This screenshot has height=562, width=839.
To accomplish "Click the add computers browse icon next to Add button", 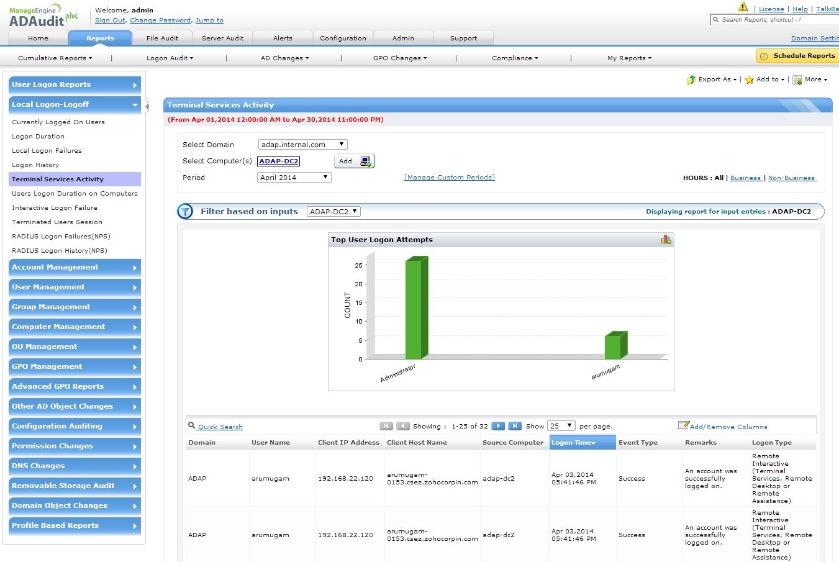I will tap(366, 160).
